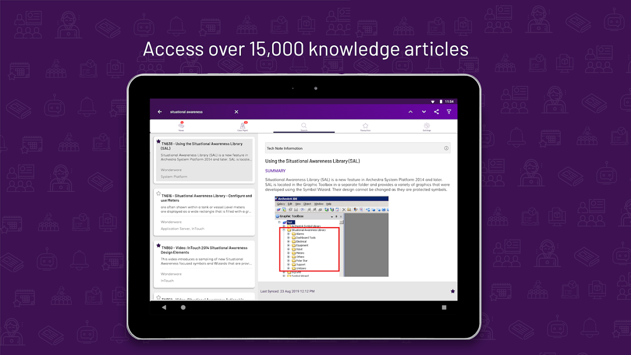Tap the SUMMARY heading
This screenshot has height=355, width=631.
(x=276, y=171)
